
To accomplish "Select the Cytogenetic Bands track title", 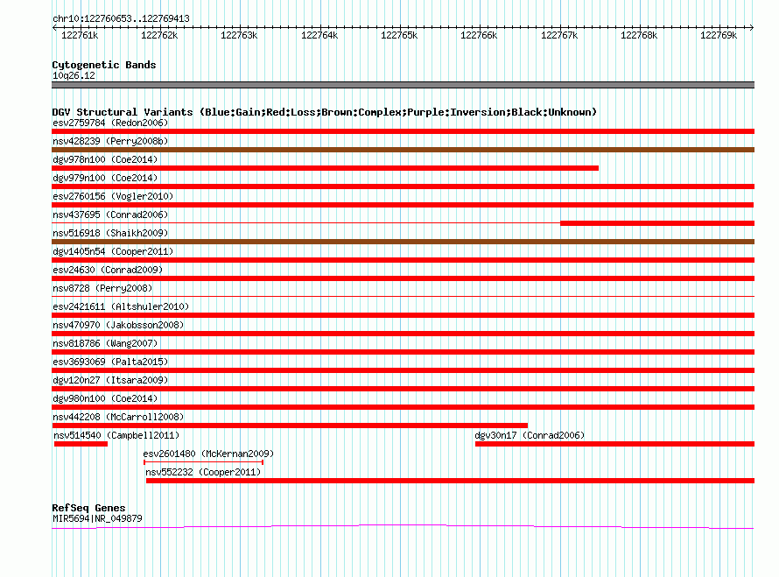I will click(x=104, y=65).
